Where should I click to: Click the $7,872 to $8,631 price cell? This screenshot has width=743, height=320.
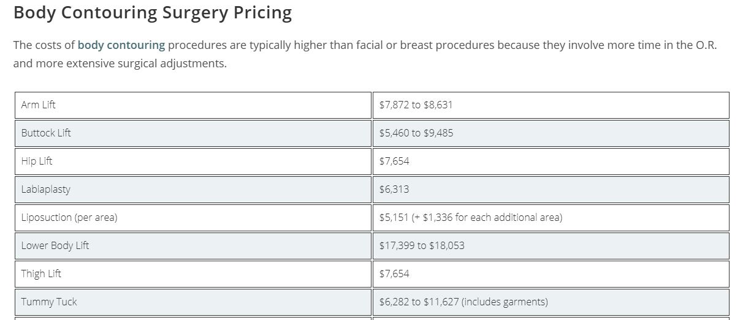click(x=551, y=105)
